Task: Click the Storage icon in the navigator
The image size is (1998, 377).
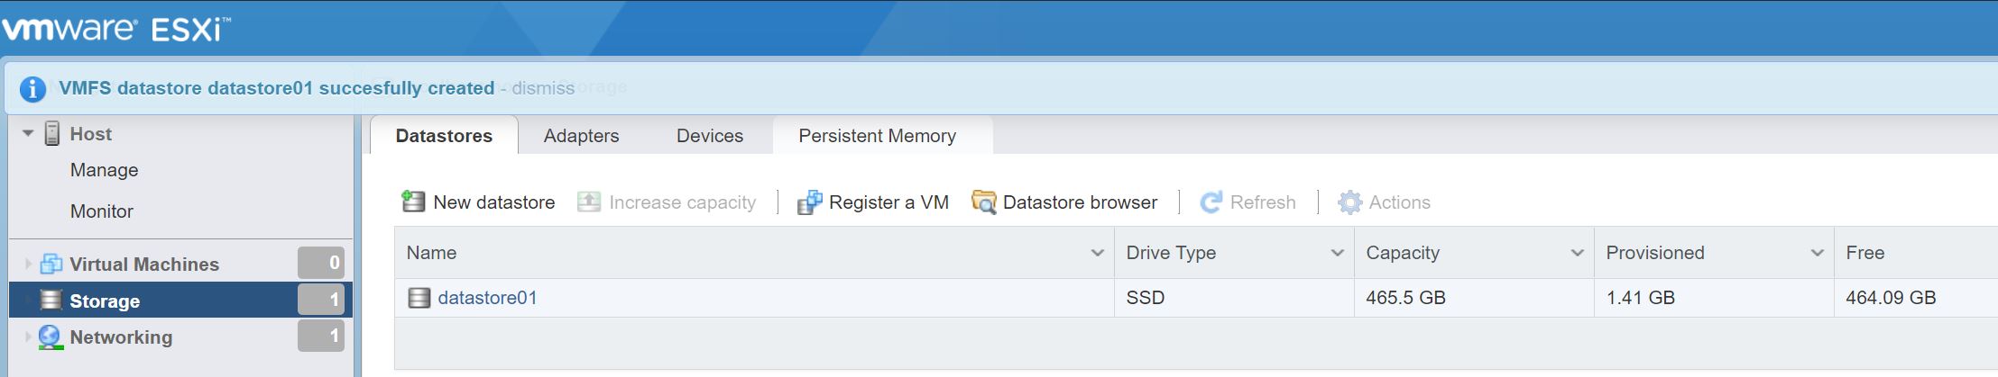Action: pyautogui.click(x=51, y=300)
